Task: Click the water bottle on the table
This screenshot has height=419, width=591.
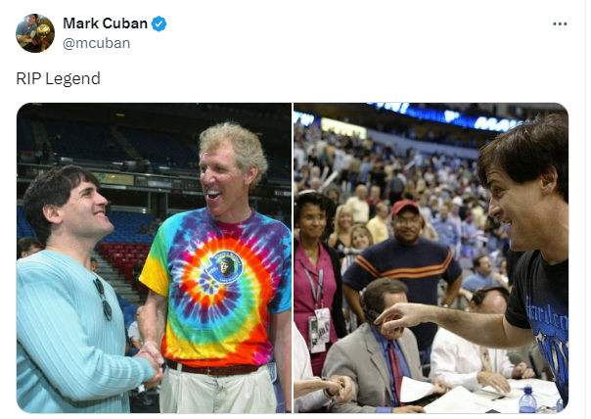Action: pos(527,398)
